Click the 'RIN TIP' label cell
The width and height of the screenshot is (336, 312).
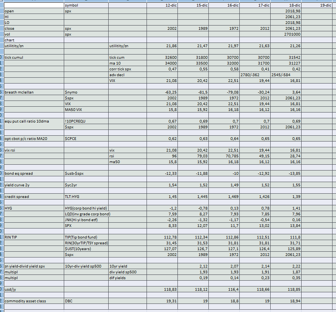(34, 237)
